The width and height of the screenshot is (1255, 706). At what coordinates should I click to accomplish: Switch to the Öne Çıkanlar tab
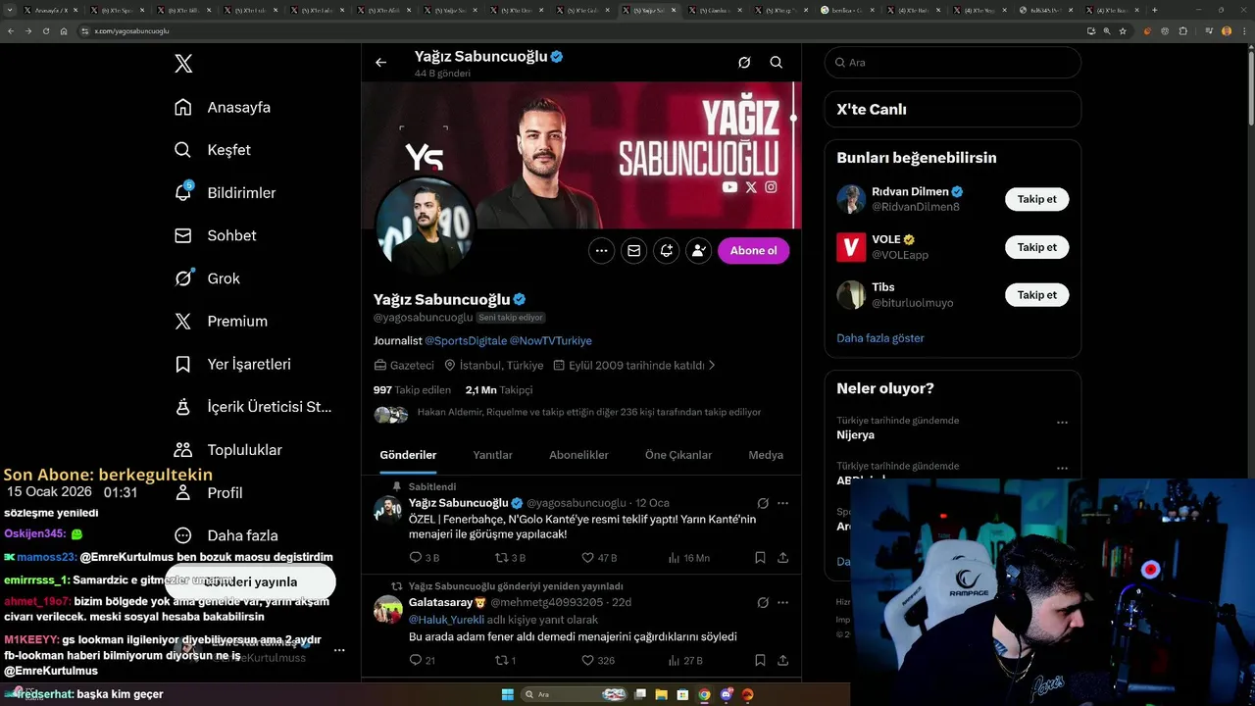pos(678,455)
